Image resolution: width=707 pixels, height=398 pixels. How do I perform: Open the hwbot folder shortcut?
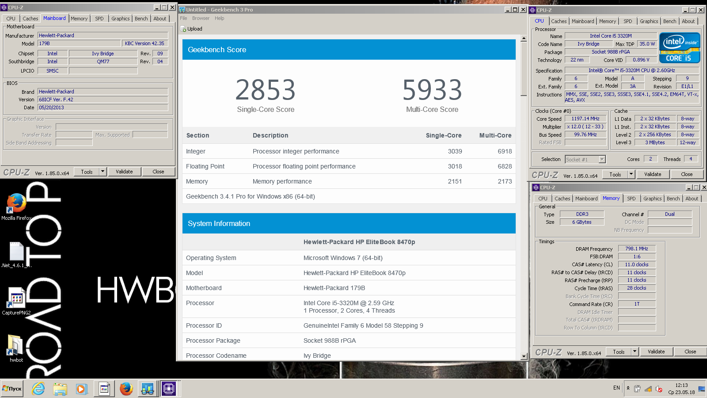tap(16, 348)
